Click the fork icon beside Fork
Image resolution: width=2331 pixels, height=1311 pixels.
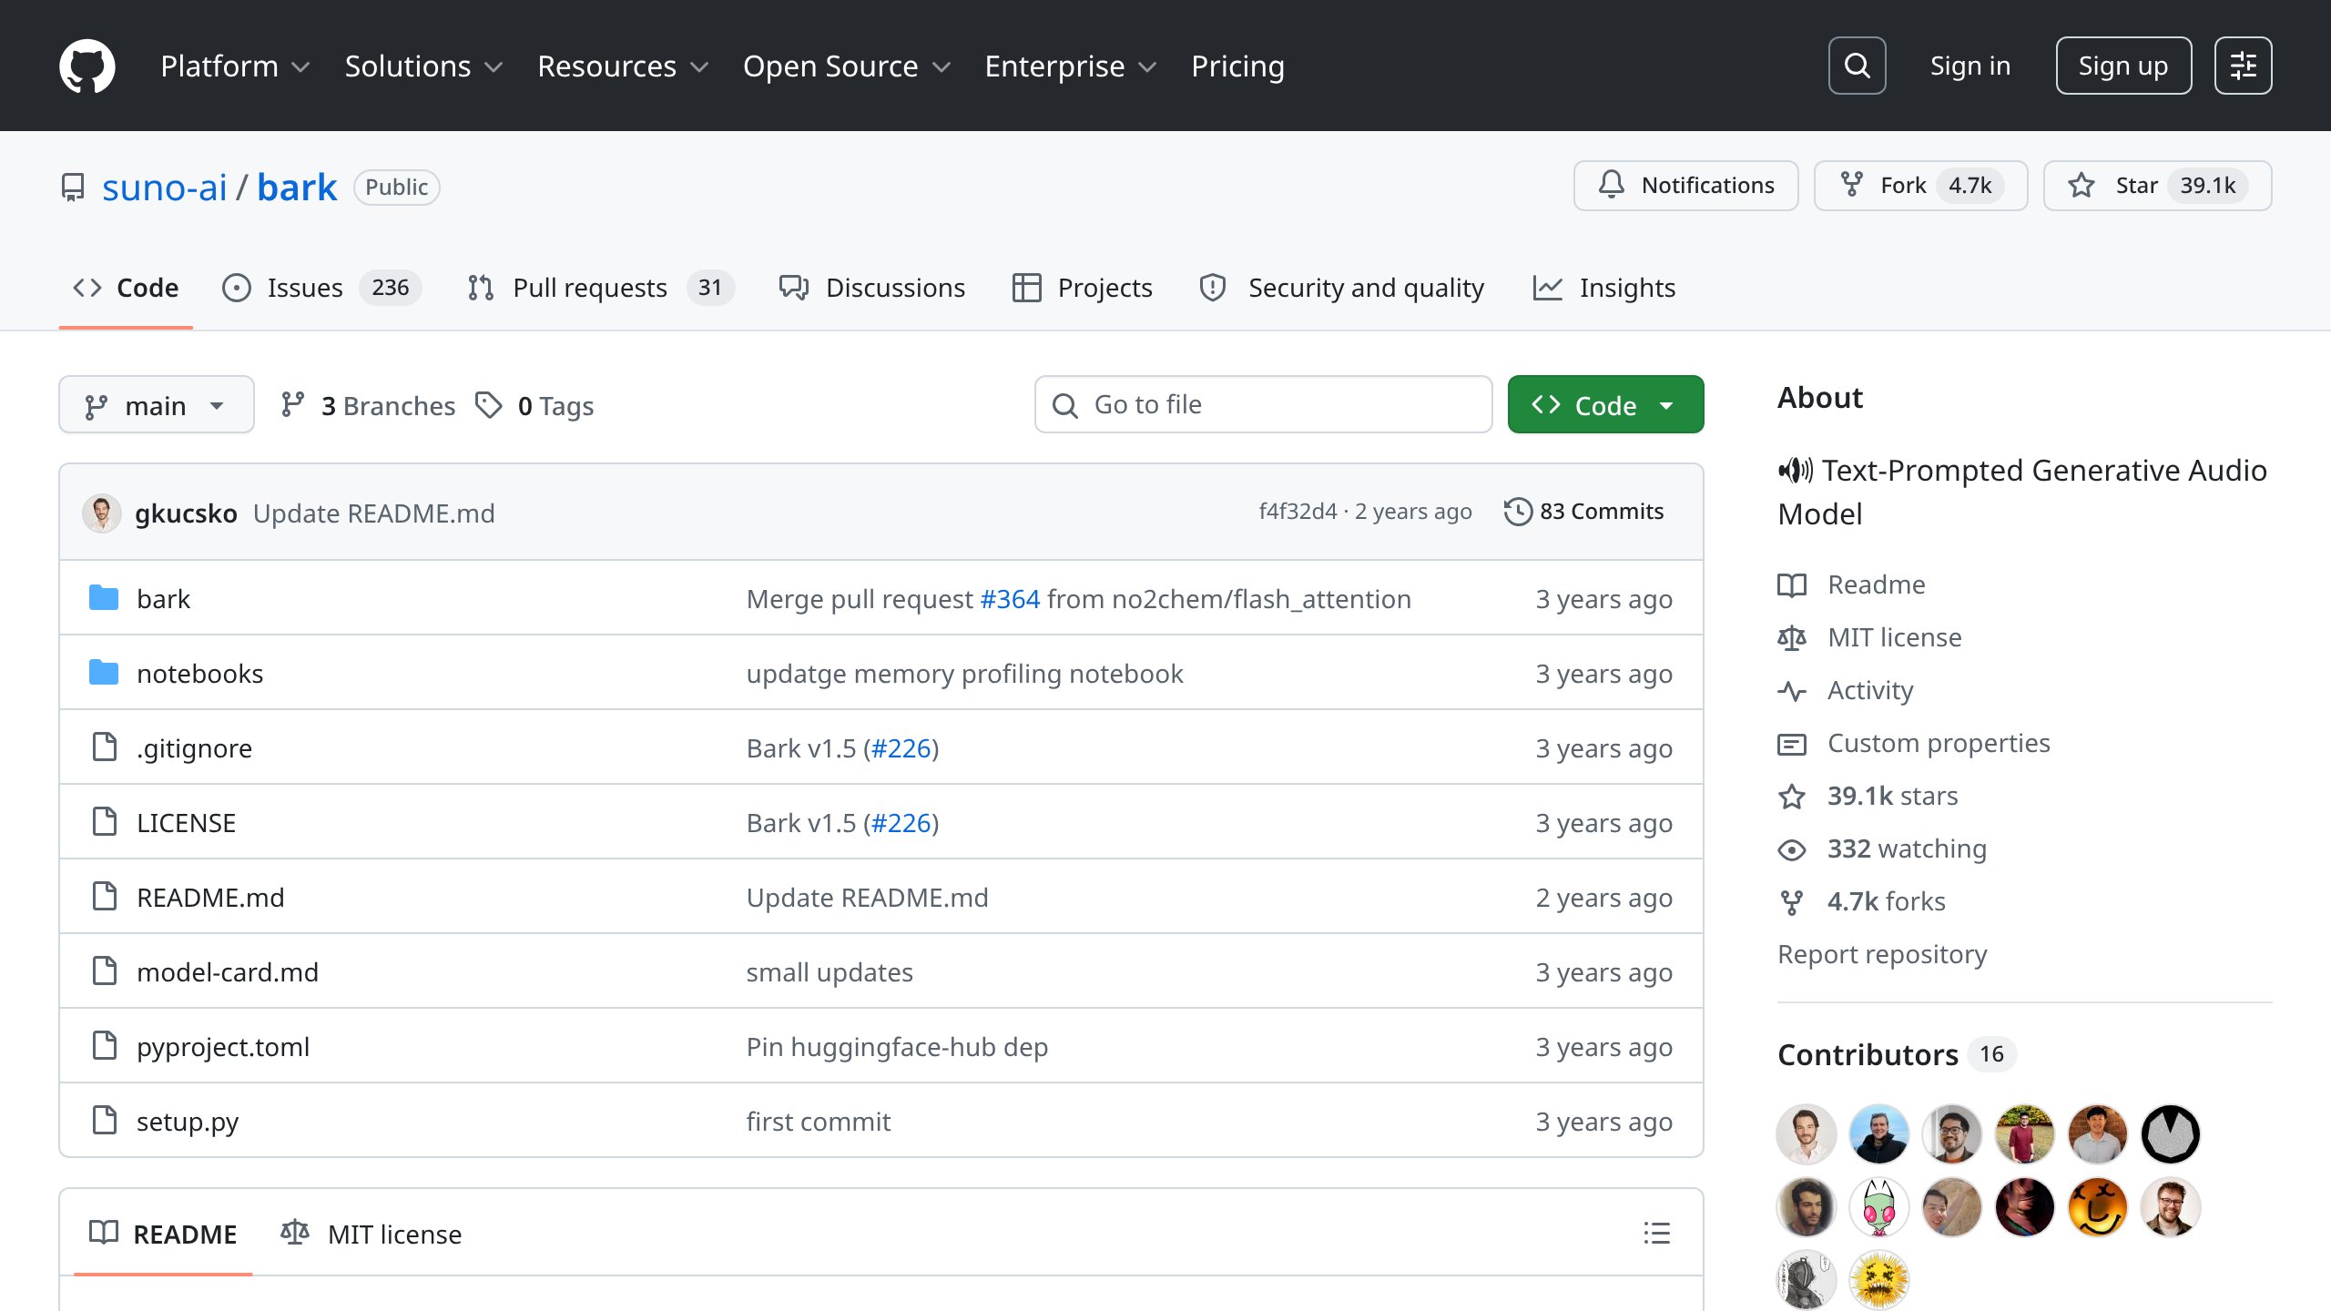point(1851,185)
